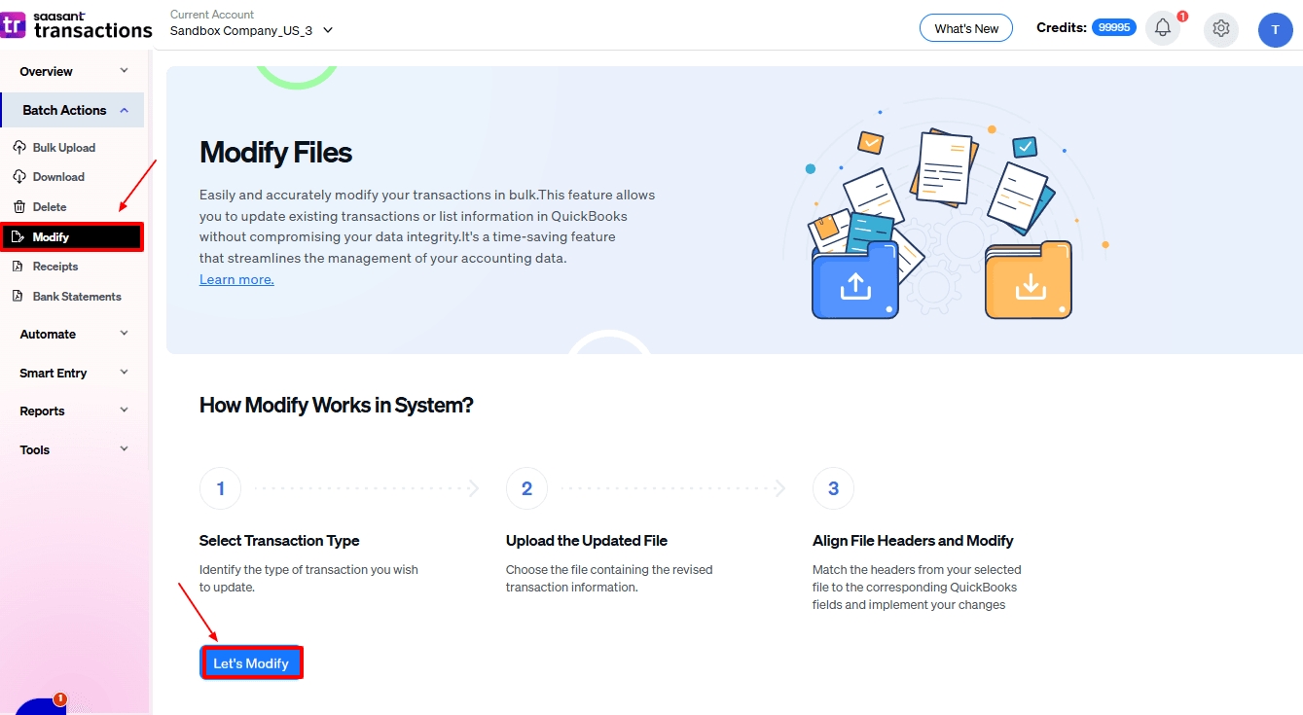
Task: Click the Let's Modify button
Action: point(251,662)
